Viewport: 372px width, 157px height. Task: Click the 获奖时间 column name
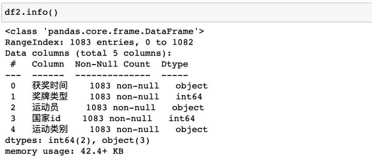pyautogui.click(x=50, y=86)
